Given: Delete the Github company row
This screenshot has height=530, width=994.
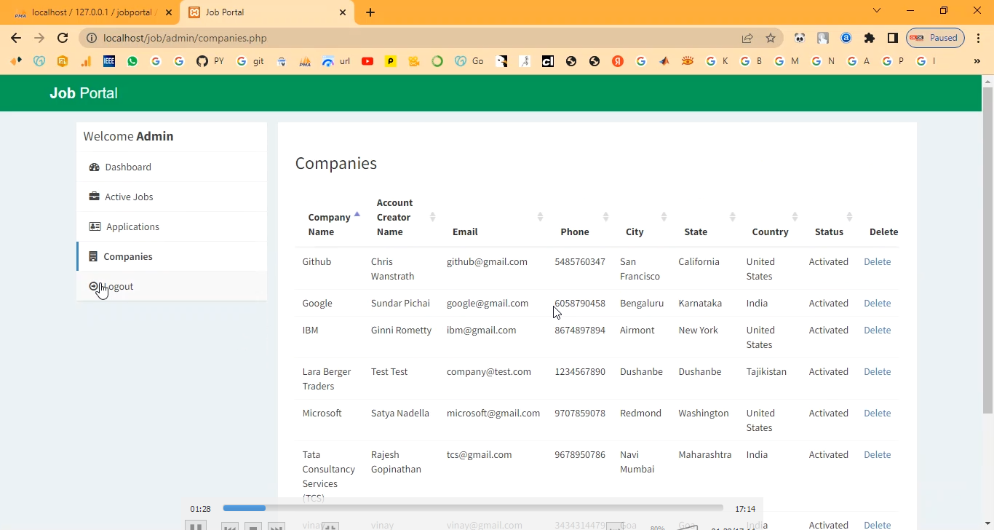Looking at the screenshot, I should click(x=877, y=261).
